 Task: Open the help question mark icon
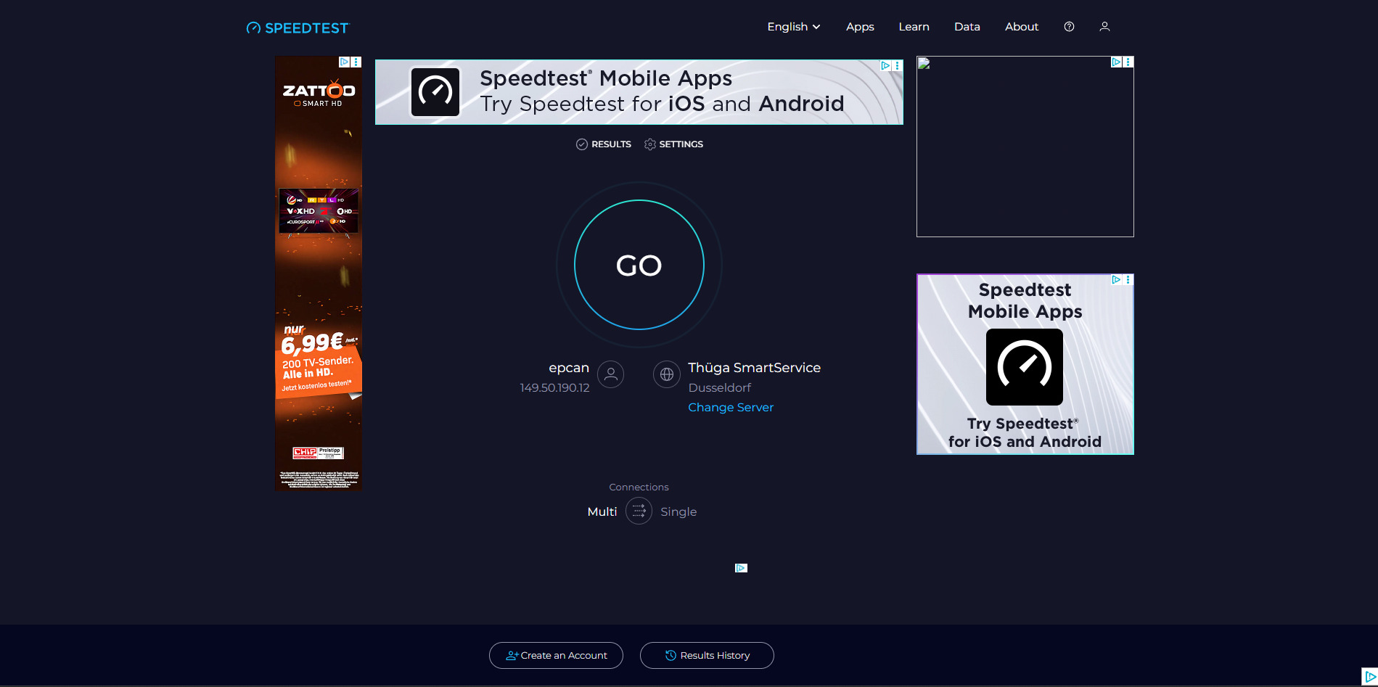click(1069, 27)
